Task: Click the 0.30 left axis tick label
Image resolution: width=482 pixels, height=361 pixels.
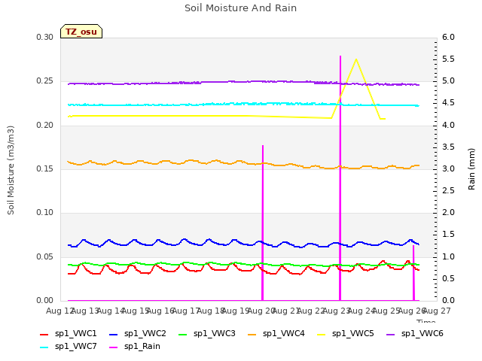Action: pyautogui.click(x=45, y=37)
